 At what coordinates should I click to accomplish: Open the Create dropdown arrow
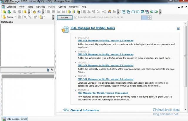coord(16,17)
